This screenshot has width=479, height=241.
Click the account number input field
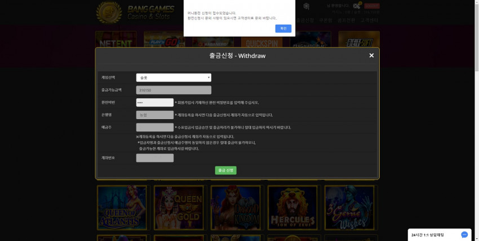[x=155, y=158]
